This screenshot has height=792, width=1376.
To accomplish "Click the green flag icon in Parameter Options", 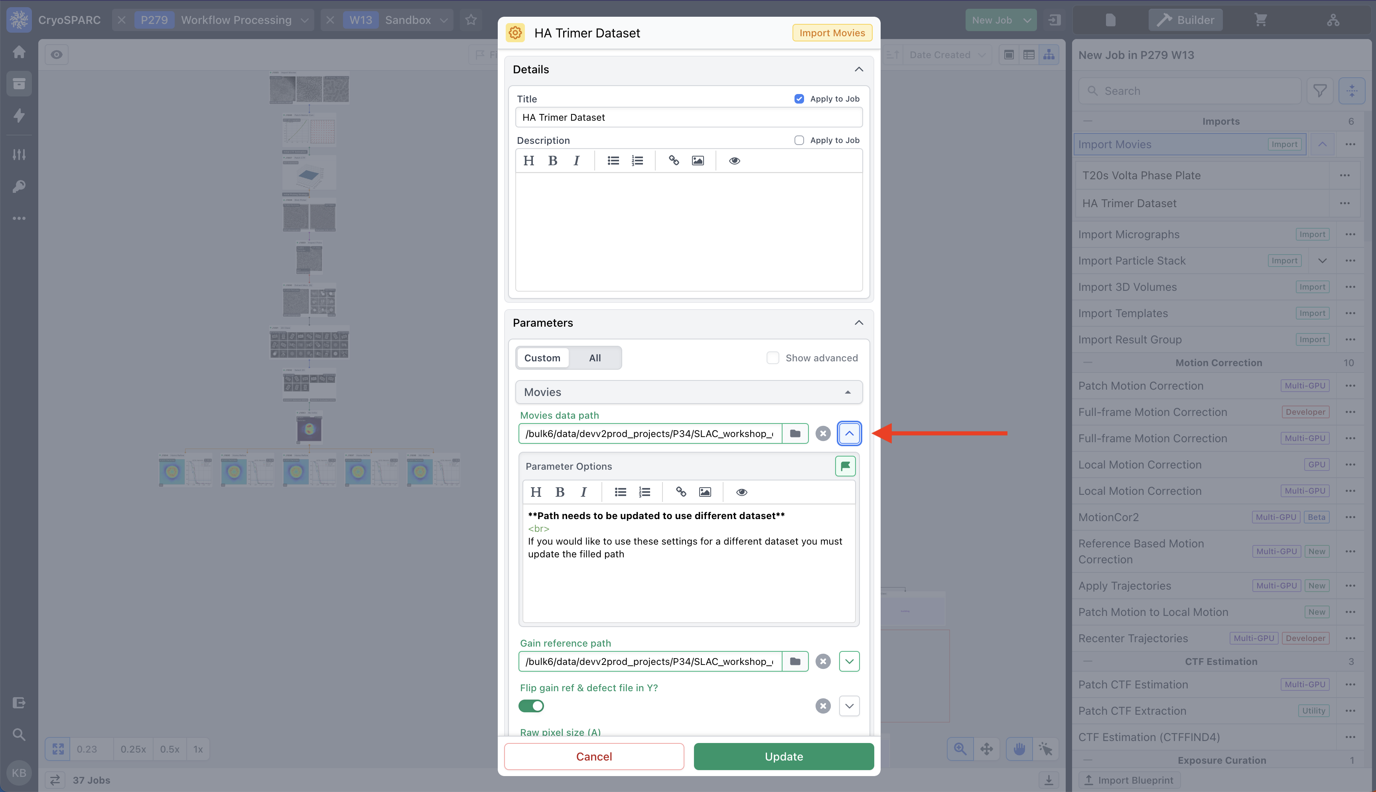I will 845,466.
